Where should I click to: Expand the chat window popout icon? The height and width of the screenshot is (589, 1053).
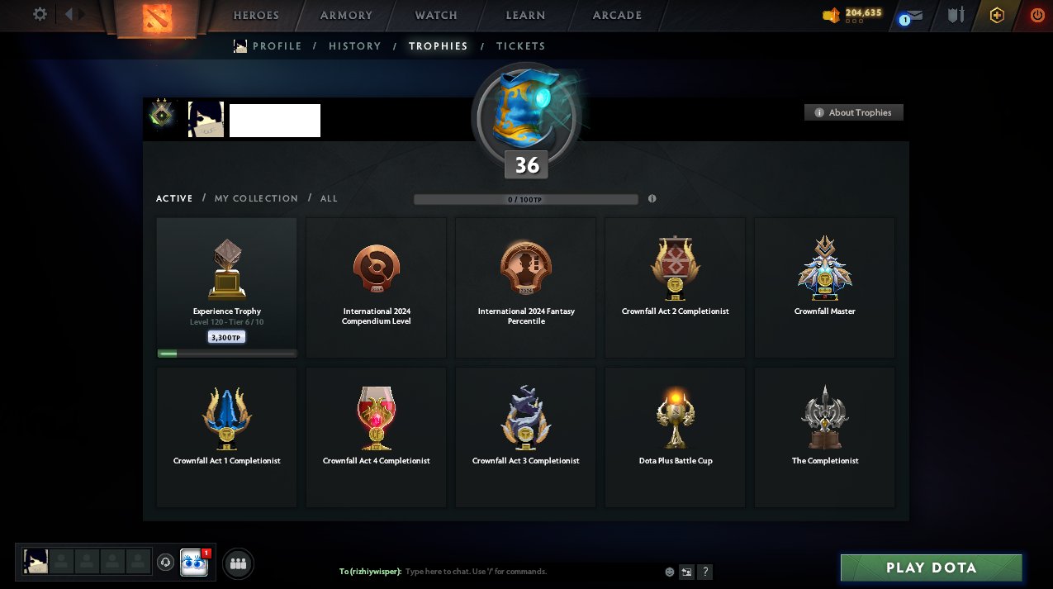point(686,572)
